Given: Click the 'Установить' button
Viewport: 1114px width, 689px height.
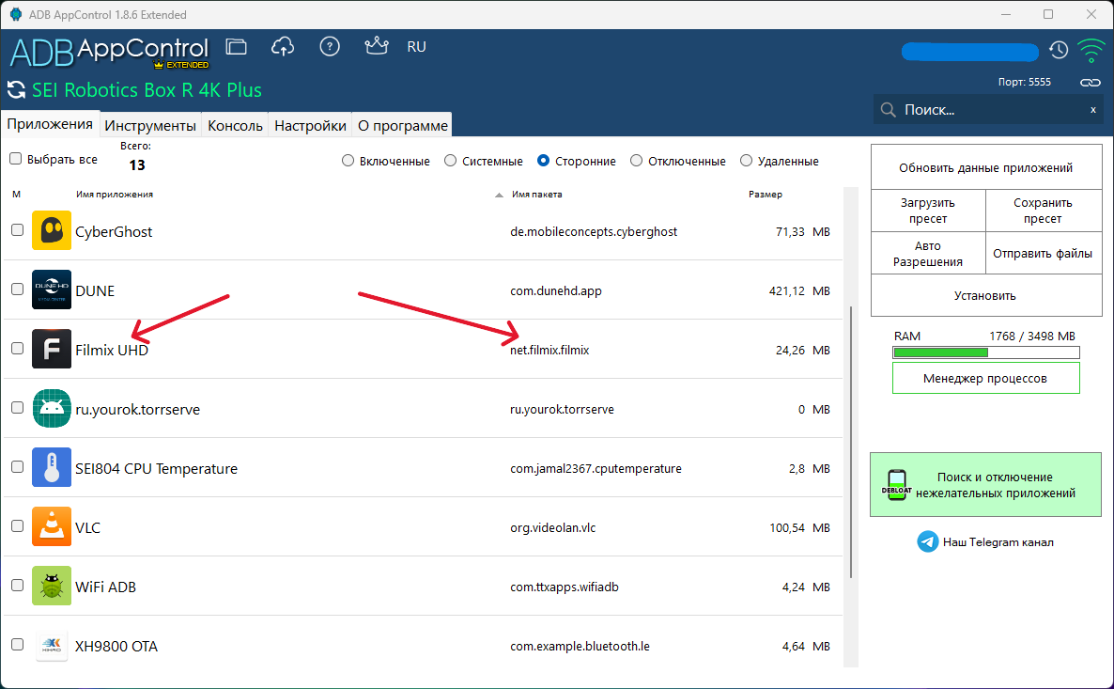Looking at the screenshot, I should pyautogui.click(x=986, y=295).
